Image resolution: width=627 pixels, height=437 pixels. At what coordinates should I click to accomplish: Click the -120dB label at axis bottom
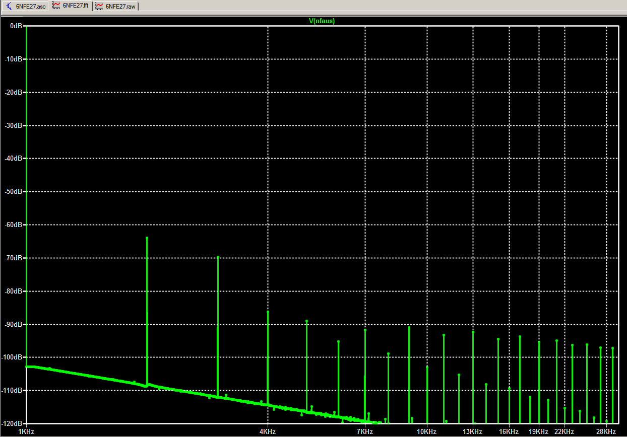[x=11, y=423]
